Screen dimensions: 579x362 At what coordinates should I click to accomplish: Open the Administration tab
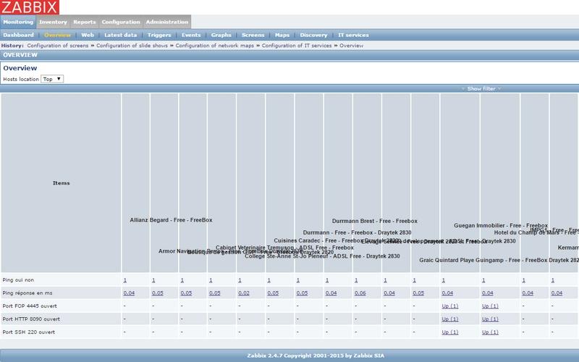(167, 22)
